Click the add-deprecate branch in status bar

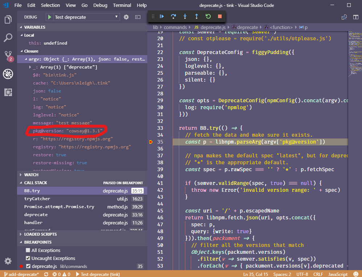[21, 274]
